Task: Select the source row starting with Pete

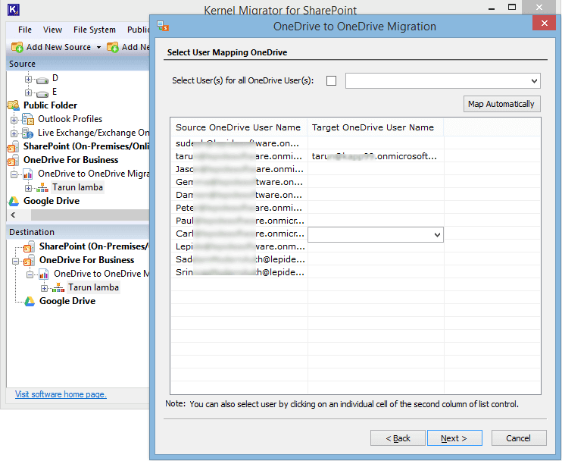Action: click(x=239, y=208)
